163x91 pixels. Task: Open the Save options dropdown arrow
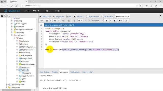click(x=50, y=21)
